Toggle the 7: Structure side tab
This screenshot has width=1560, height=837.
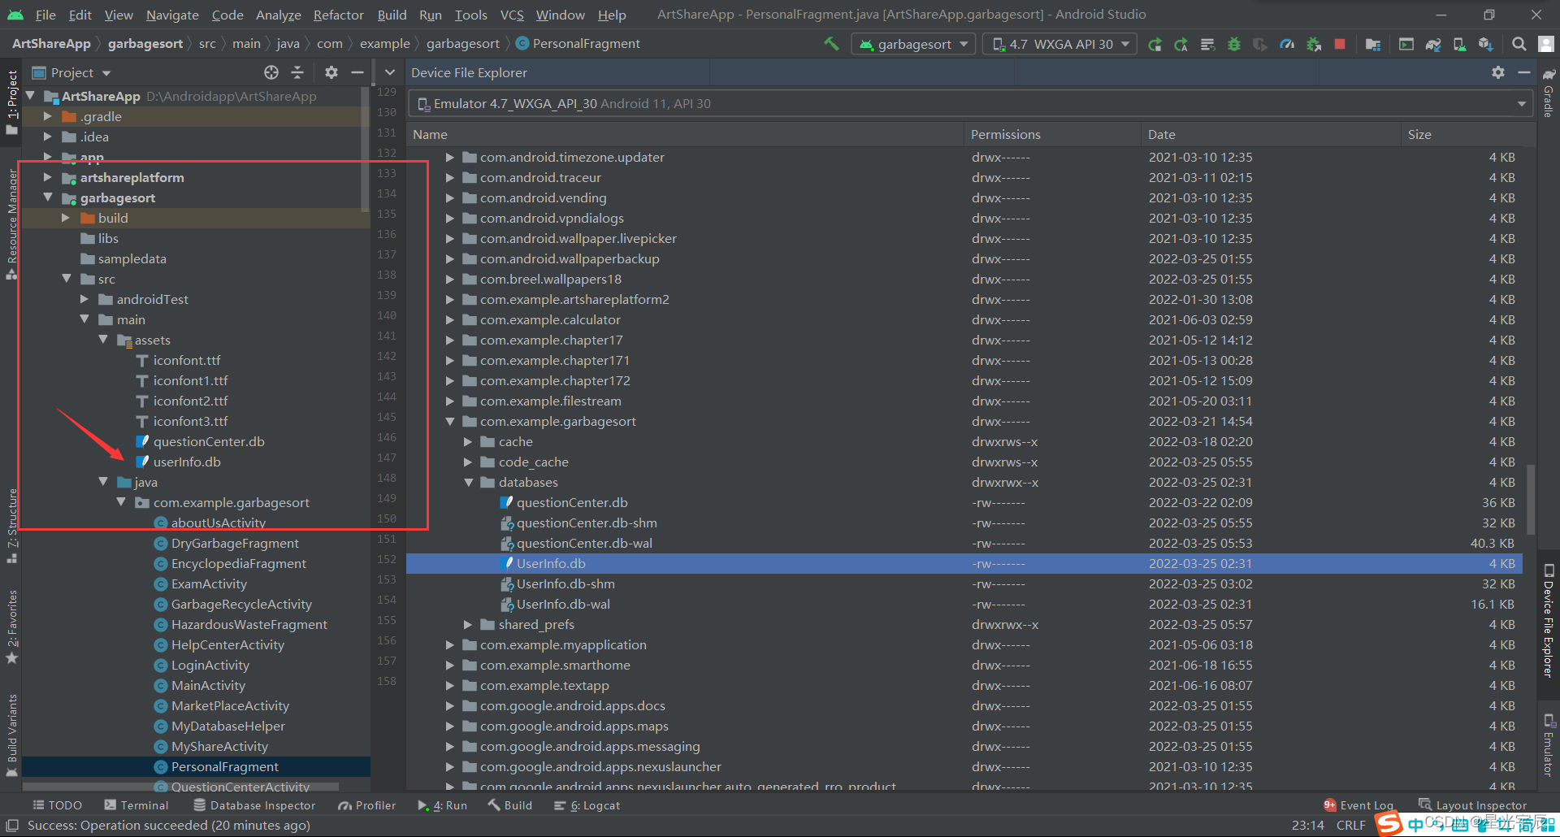coord(11,526)
